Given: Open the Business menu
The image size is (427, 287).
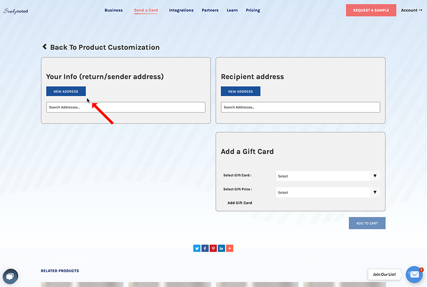Looking at the screenshot, I should 113,10.
